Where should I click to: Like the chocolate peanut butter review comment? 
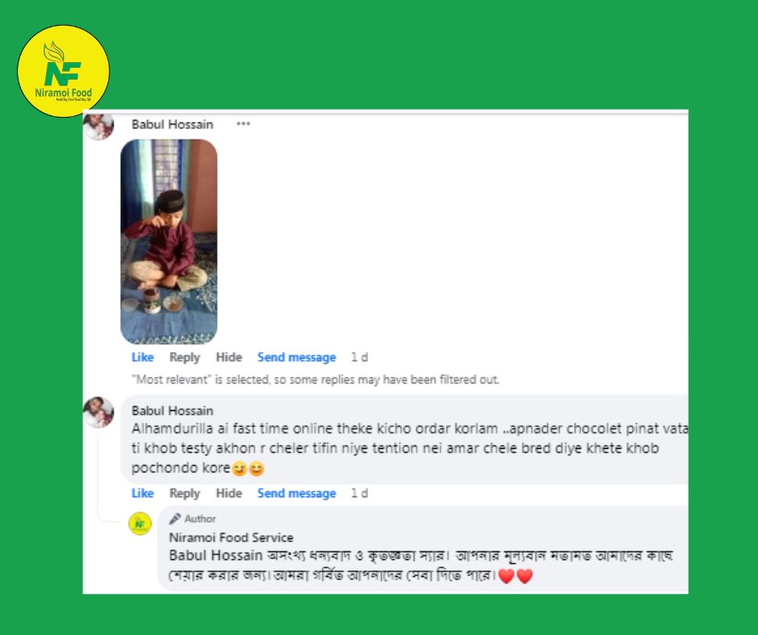click(143, 493)
